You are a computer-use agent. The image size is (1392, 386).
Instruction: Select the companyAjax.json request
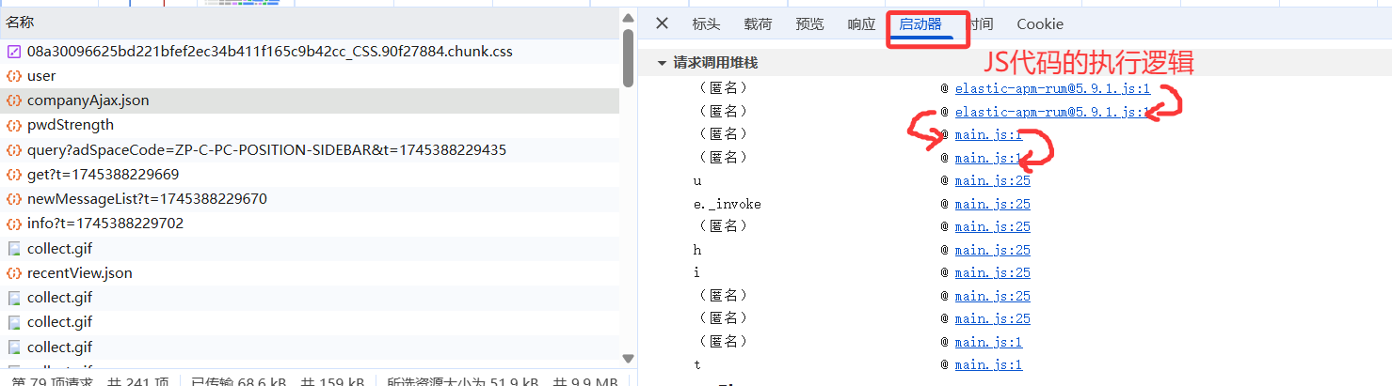point(88,100)
